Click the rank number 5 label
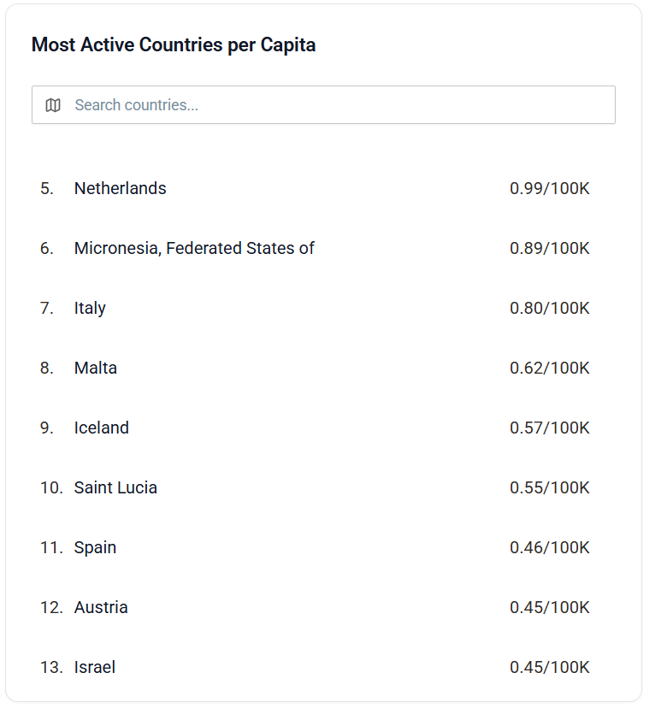Image resolution: width=667 pixels, height=714 pixels. click(46, 188)
